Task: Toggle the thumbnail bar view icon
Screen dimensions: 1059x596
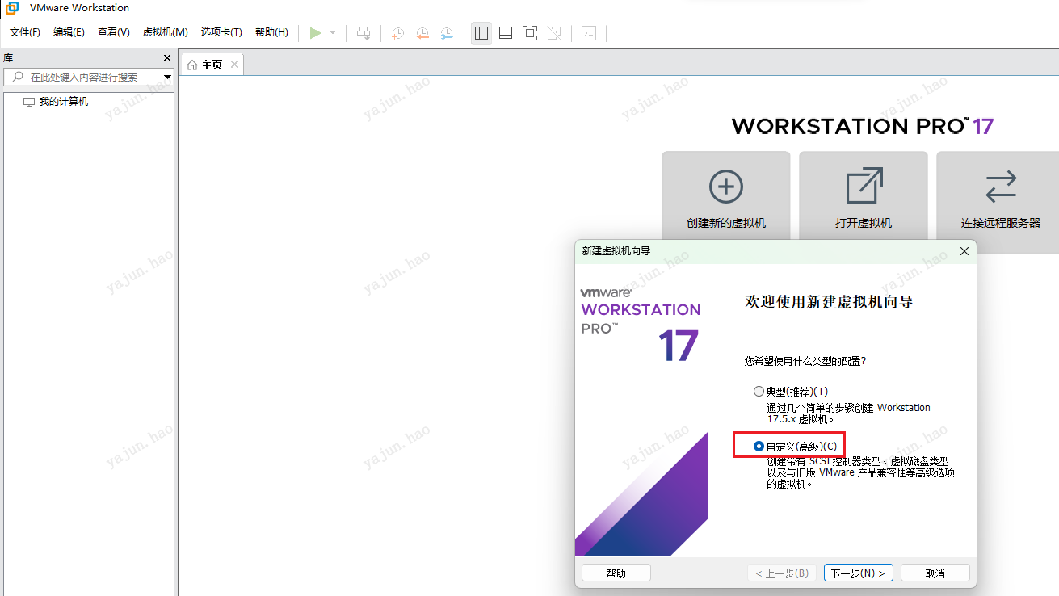Action: tap(506, 33)
